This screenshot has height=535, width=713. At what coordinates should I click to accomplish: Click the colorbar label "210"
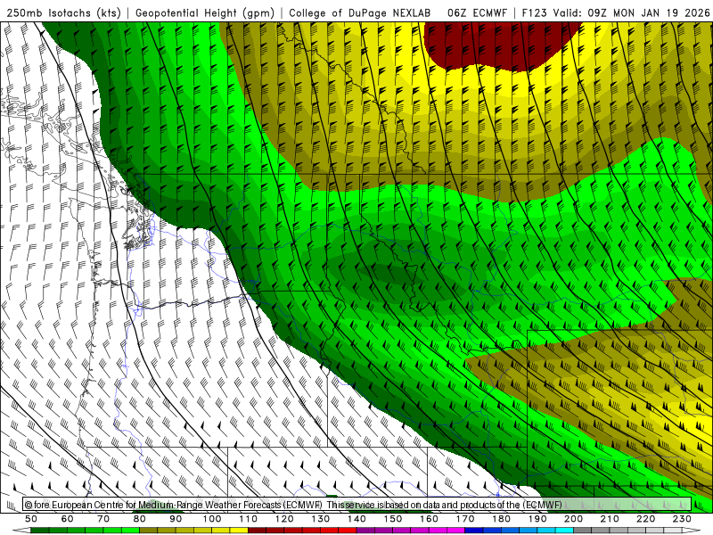pyautogui.click(x=610, y=519)
